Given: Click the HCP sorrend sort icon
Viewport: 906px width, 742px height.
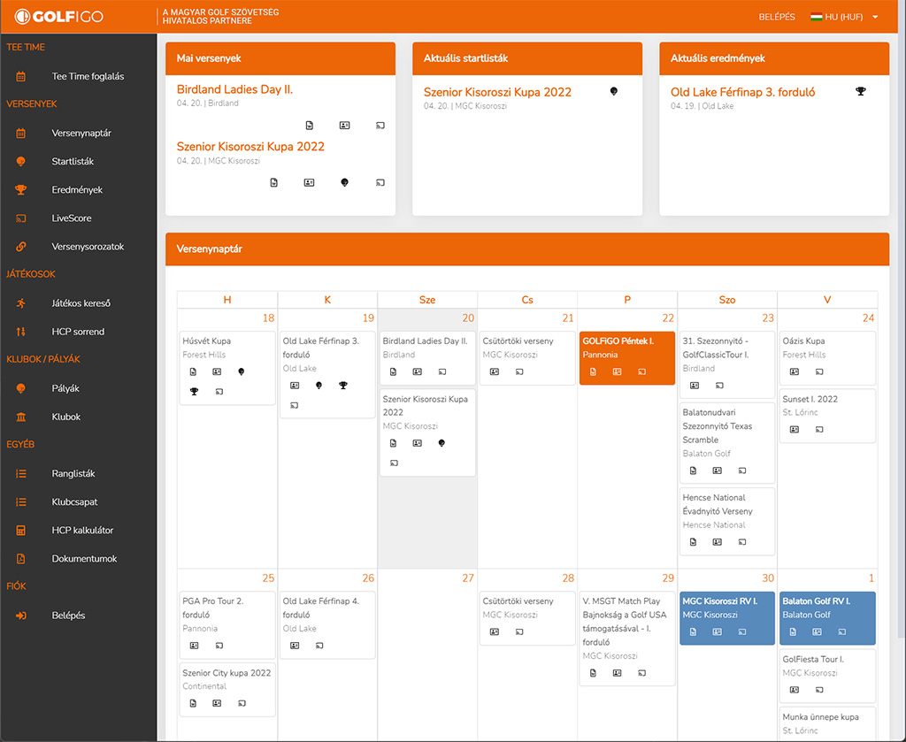Looking at the screenshot, I should 21,332.
